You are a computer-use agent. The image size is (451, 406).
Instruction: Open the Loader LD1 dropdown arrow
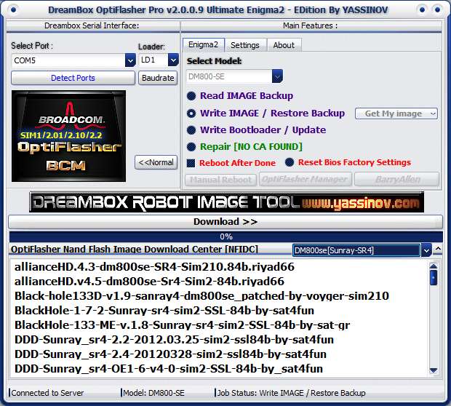click(x=173, y=60)
